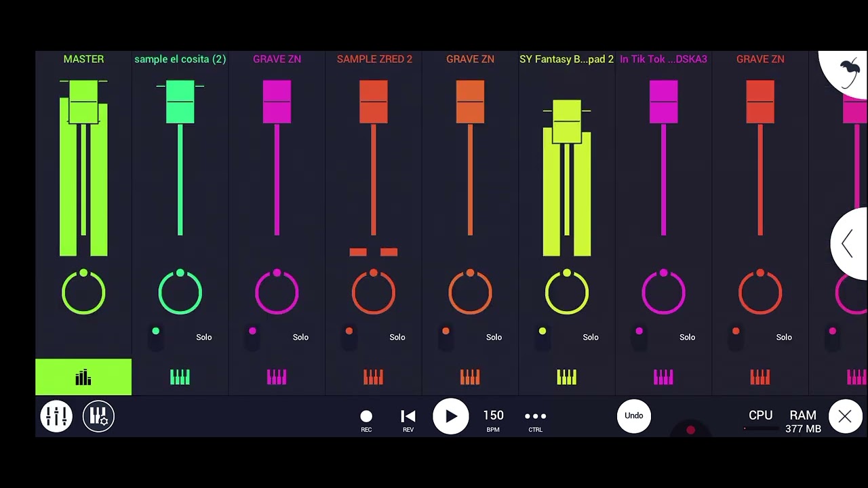This screenshot has width=868, height=488.
Task: Open the 150 BPM tempo setting
Action: pos(493,420)
